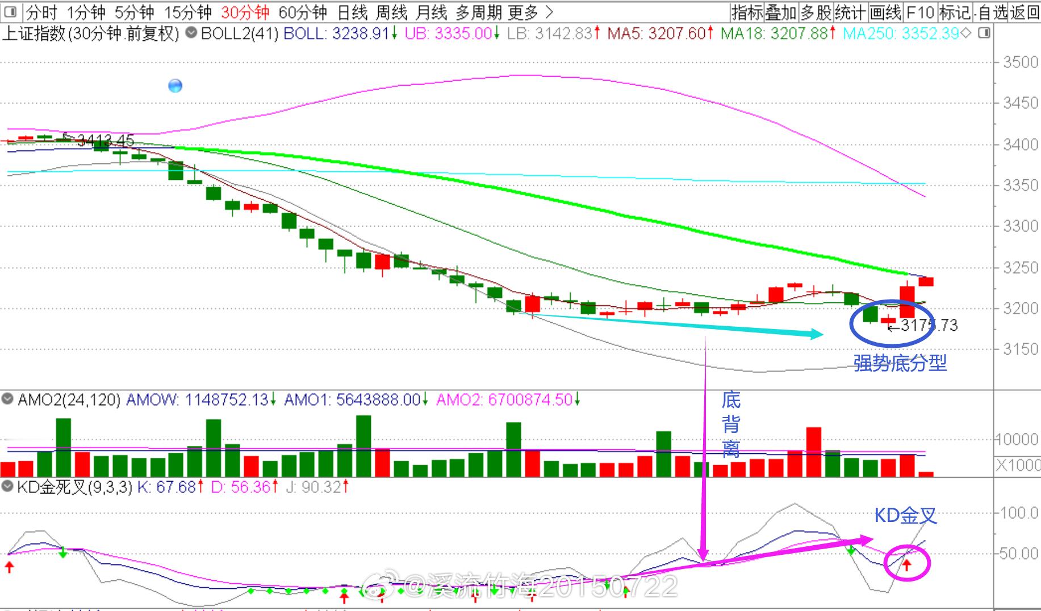Click the AMO2: 6700874.50 value
Screen dimensions: 1041x611
pyautogui.click(x=508, y=399)
